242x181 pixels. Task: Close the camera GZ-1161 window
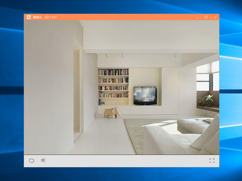click(x=215, y=17)
